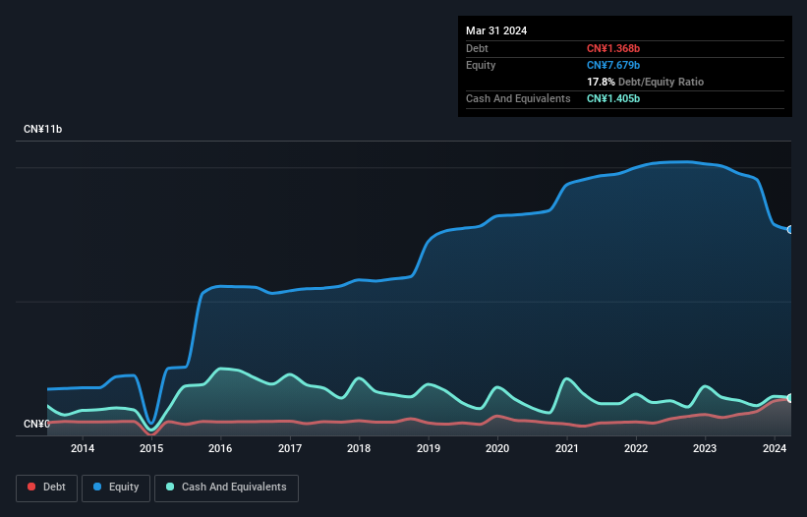Click the CN¥0 y-axis label
This screenshot has height=517, width=807.
[36, 424]
